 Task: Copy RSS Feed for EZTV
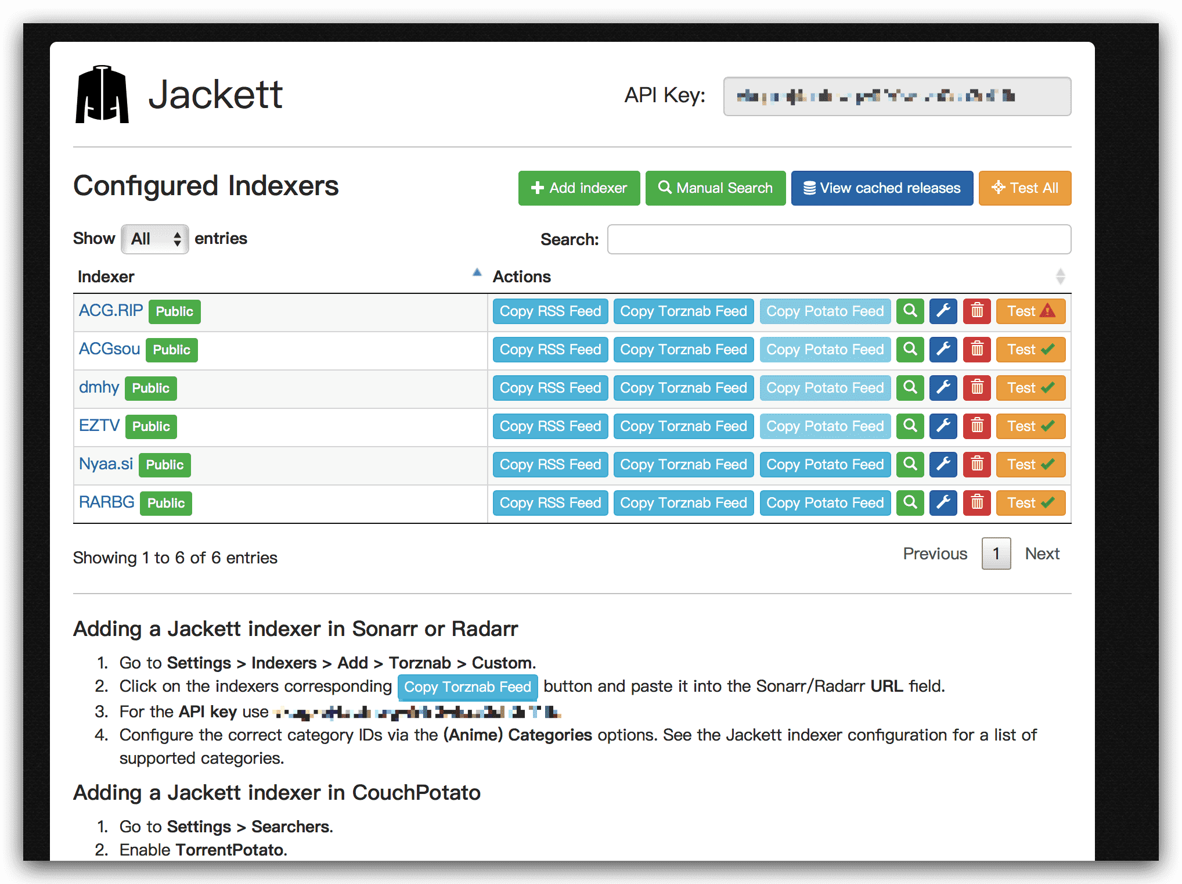point(550,426)
